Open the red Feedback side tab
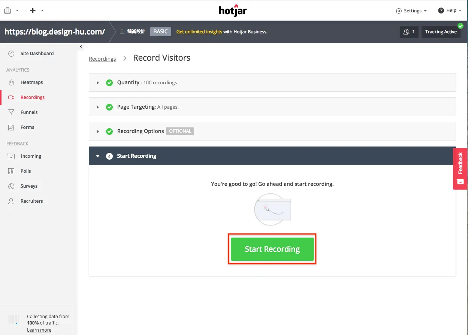 point(460,169)
